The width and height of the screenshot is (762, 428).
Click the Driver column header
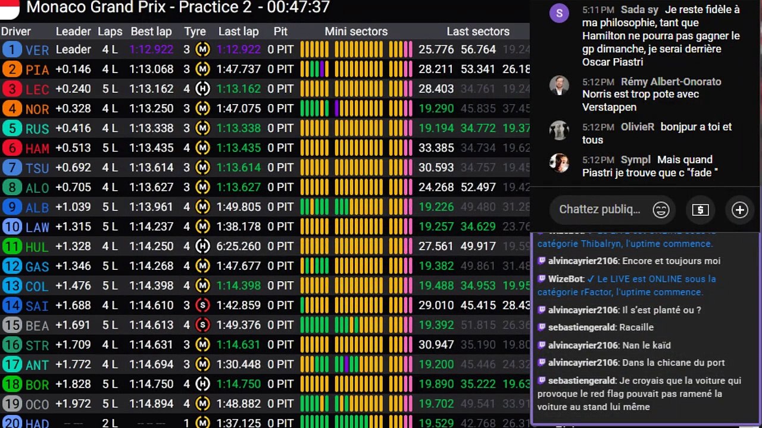coord(16,32)
